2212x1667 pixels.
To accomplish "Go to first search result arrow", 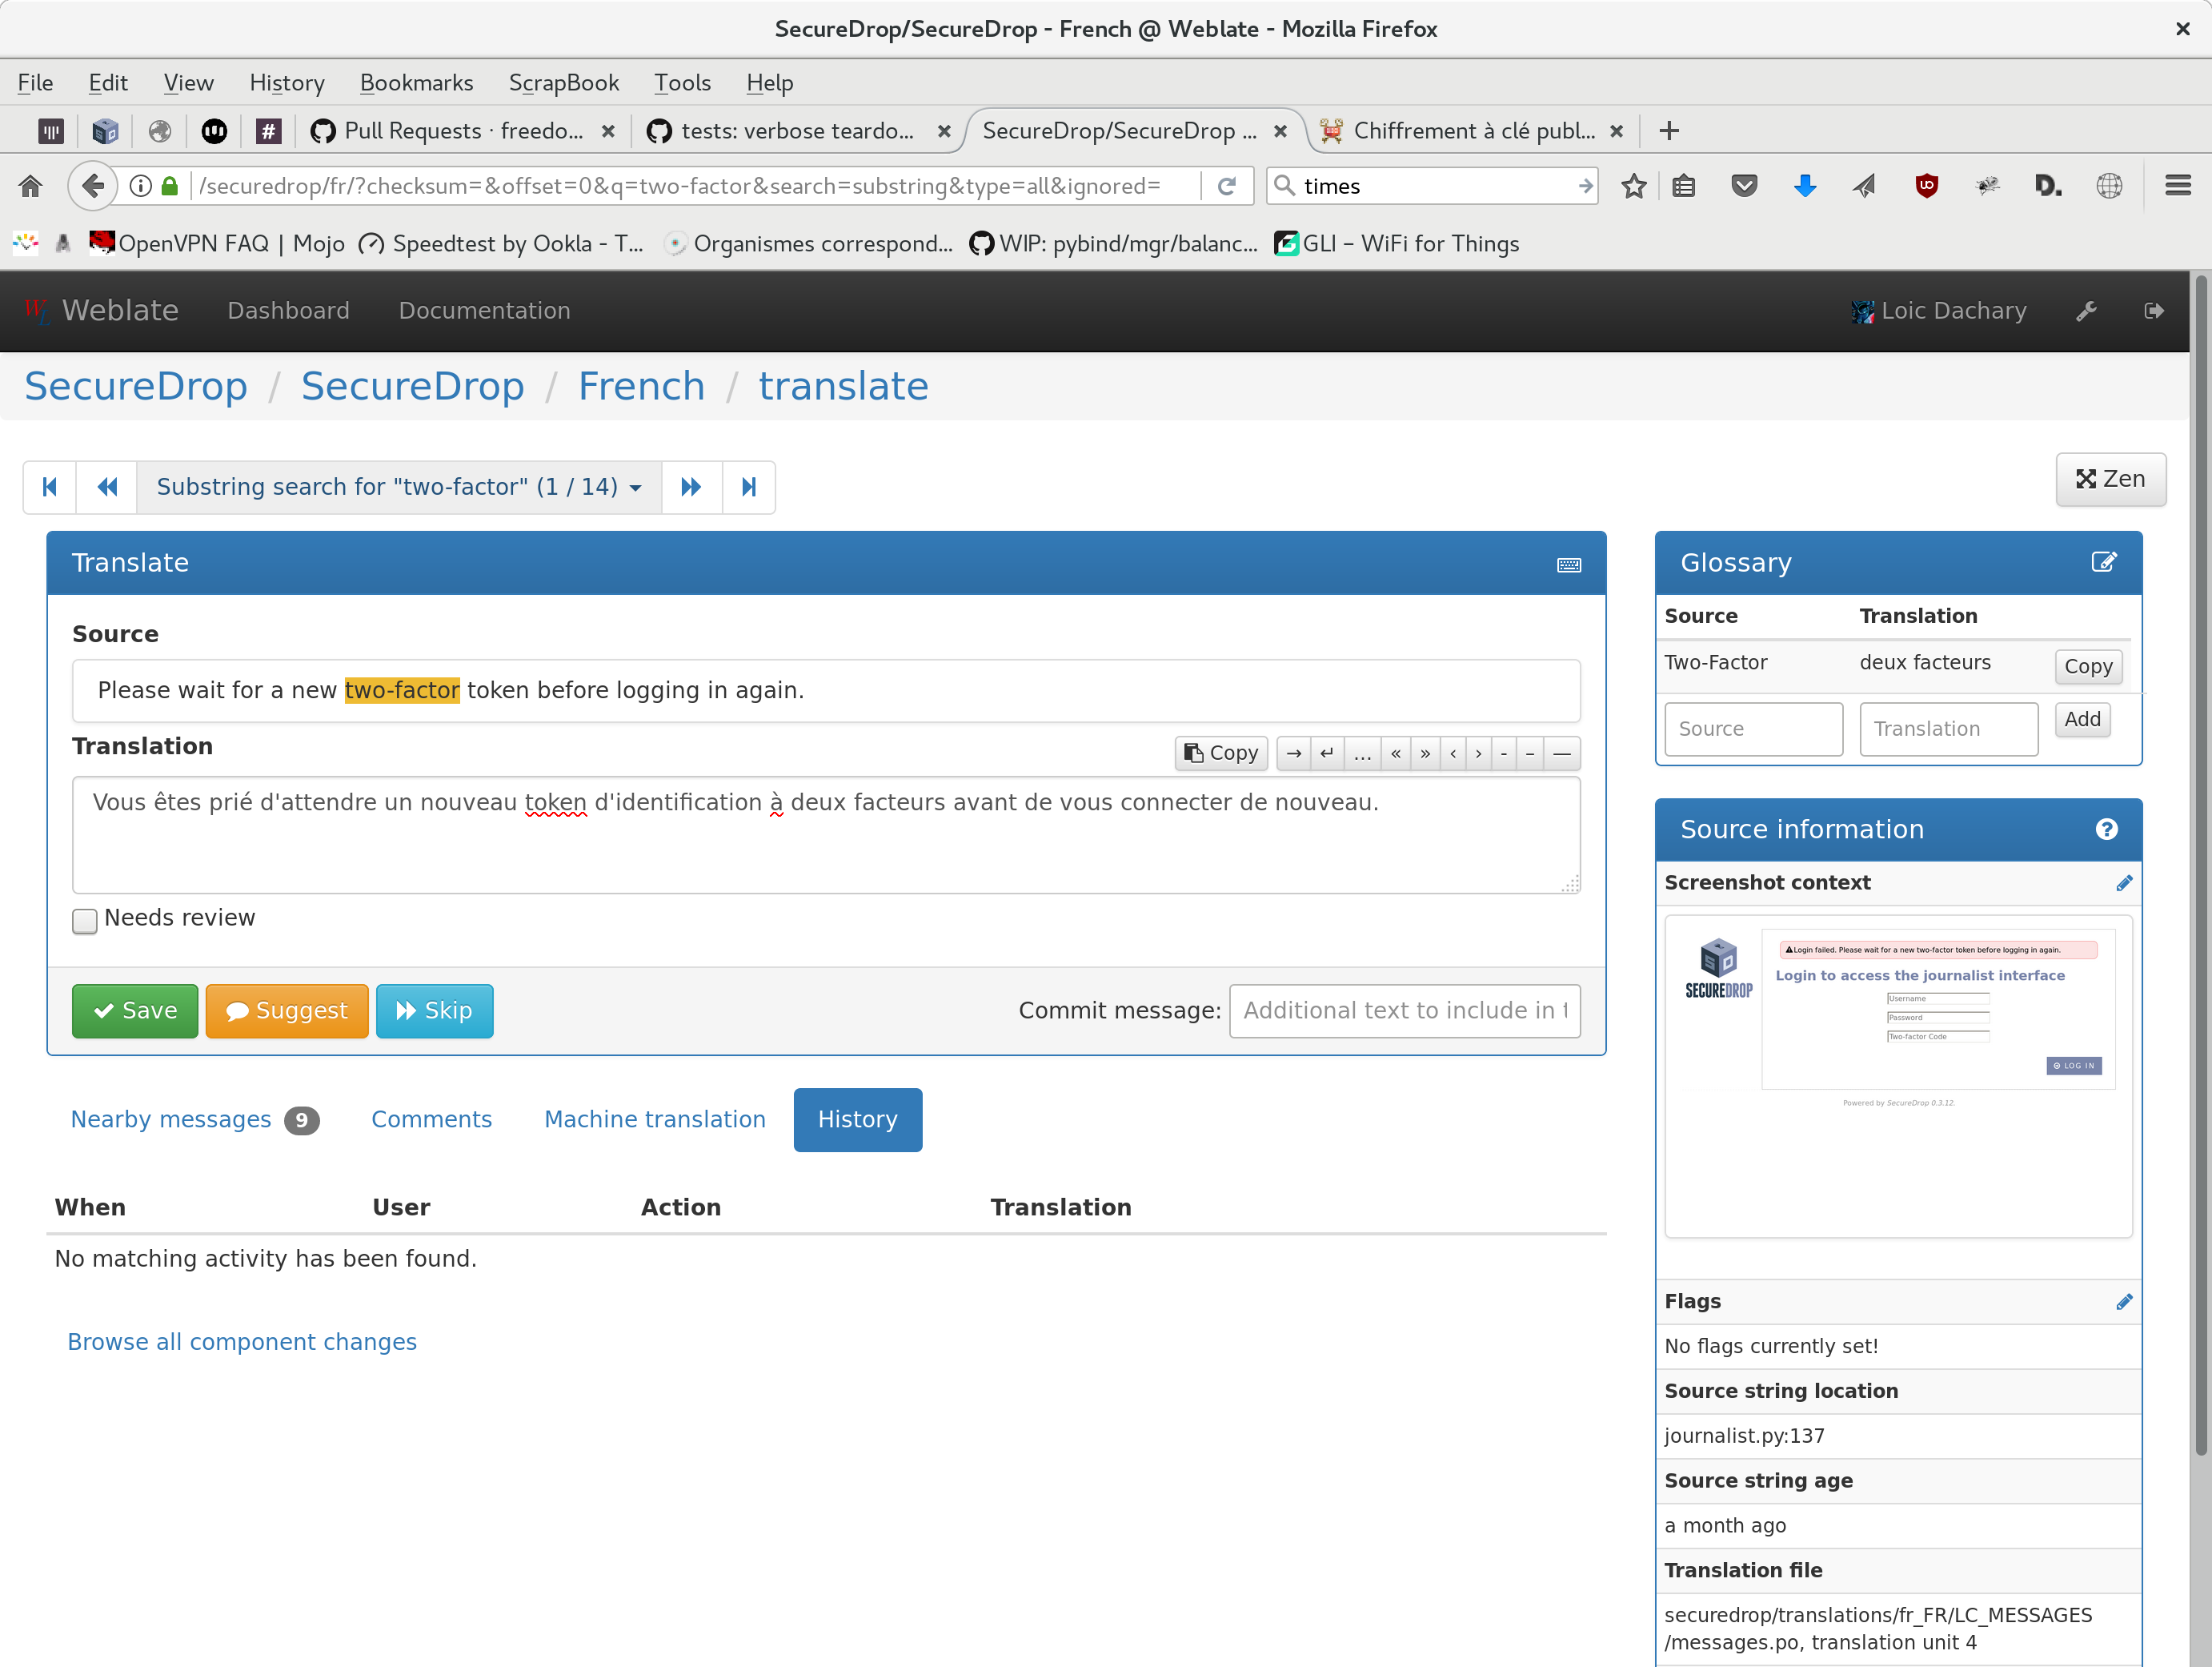I will point(50,488).
